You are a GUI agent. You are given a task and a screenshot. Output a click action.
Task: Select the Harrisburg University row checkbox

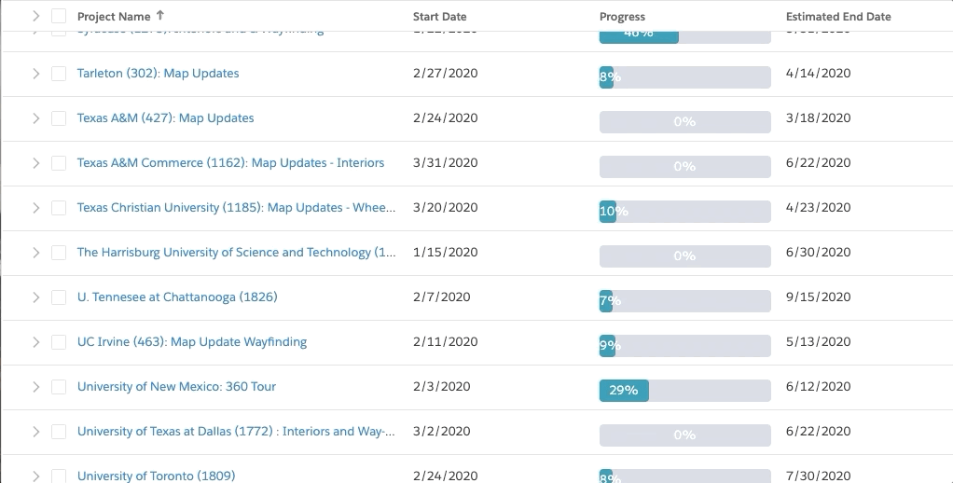point(59,253)
